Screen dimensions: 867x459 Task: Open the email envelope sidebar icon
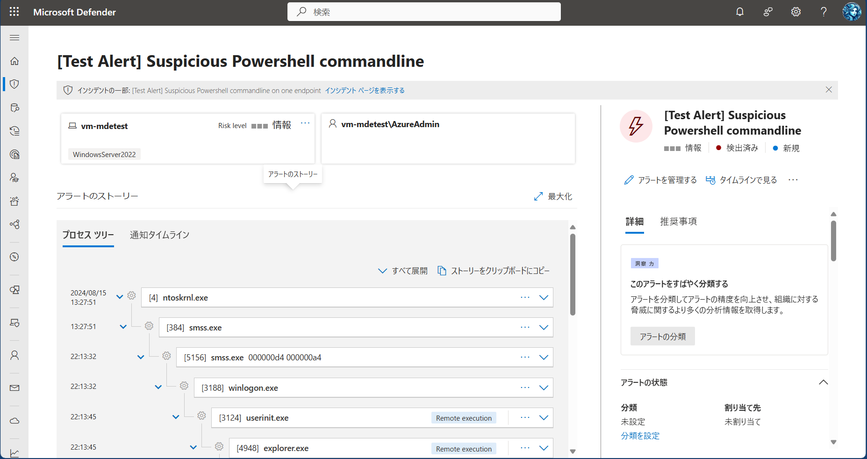14,388
